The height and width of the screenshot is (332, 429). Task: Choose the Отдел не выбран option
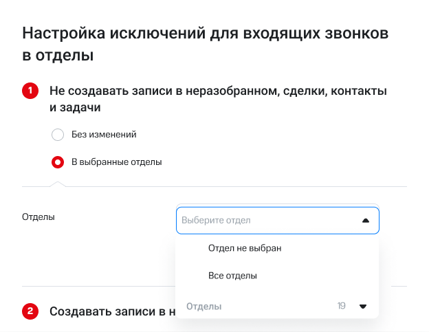click(x=245, y=248)
